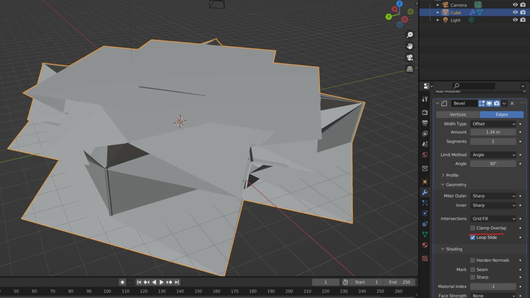Open the Render Properties camera tab

(x=424, y=112)
